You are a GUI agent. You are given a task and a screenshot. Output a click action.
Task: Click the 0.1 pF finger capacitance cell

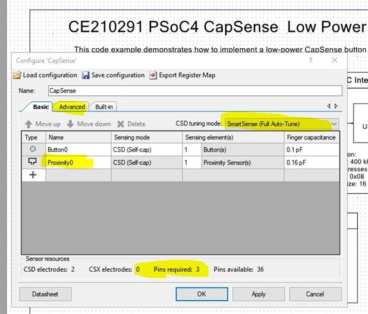pos(312,150)
